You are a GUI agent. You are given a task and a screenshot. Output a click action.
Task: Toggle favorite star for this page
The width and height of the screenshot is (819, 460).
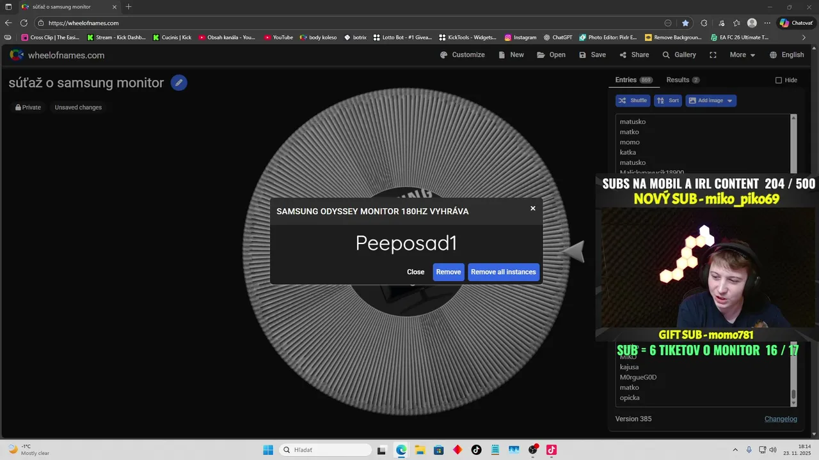pyautogui.click(x=685, y=23)
